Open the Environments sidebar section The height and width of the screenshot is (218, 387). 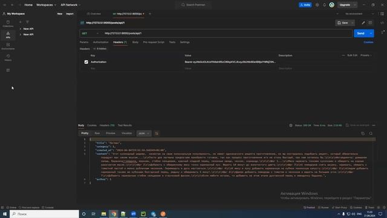[x=8, y=46]
